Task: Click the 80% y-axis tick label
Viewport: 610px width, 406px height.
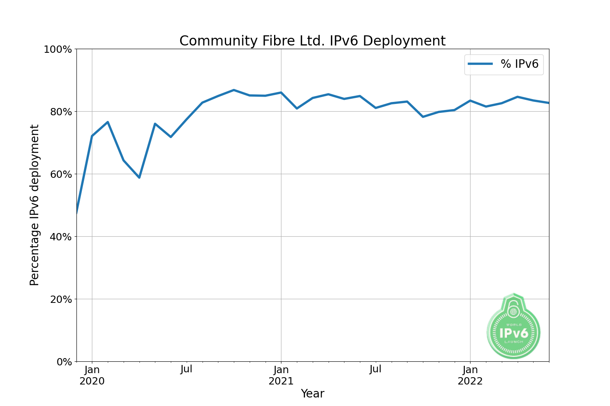Action: [x=60, y=112]
